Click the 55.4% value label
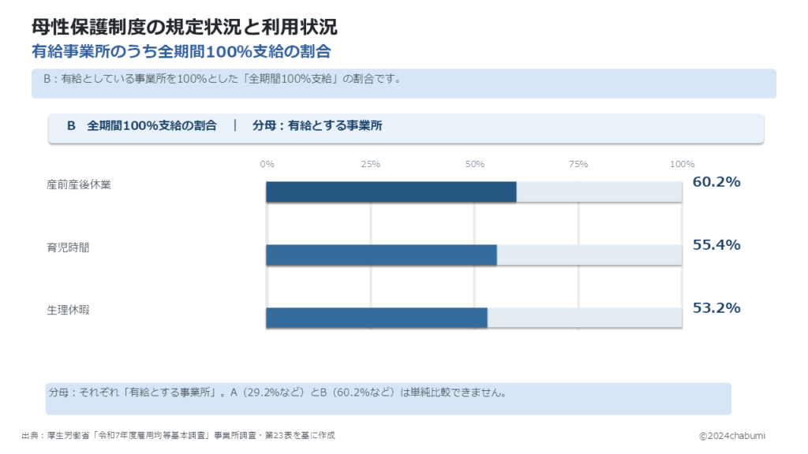808x454 pixels. coord(716,244)
